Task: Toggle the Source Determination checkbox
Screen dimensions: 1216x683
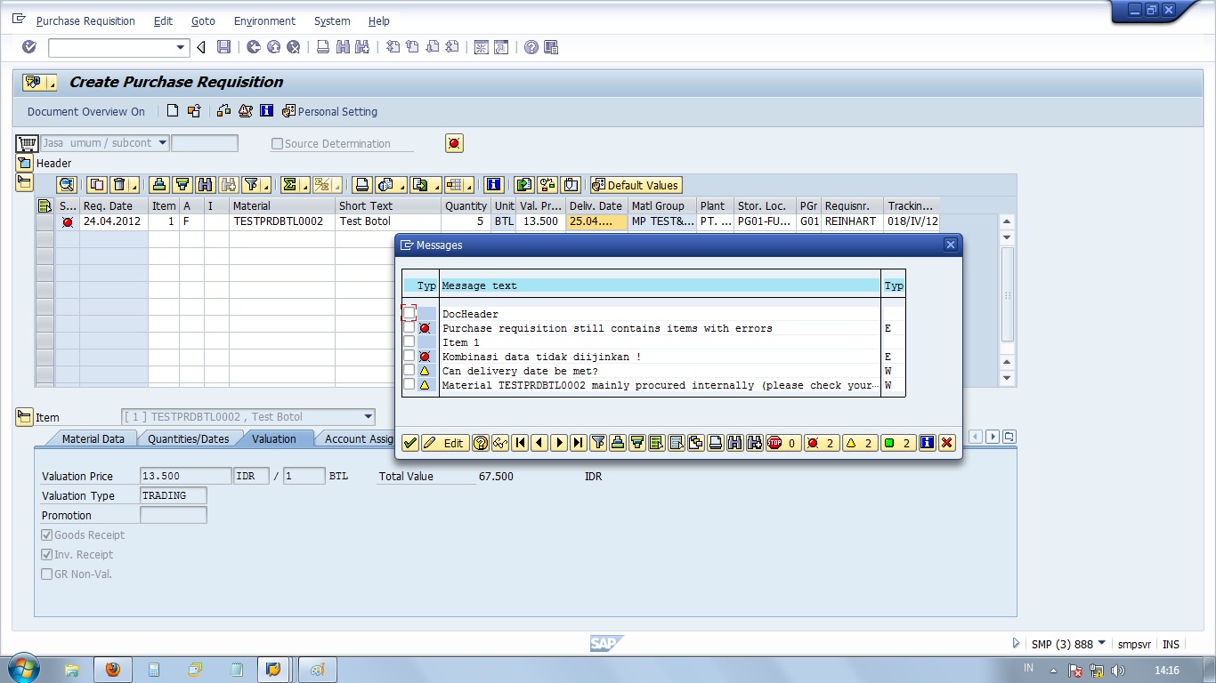Action: click(277, 143)
